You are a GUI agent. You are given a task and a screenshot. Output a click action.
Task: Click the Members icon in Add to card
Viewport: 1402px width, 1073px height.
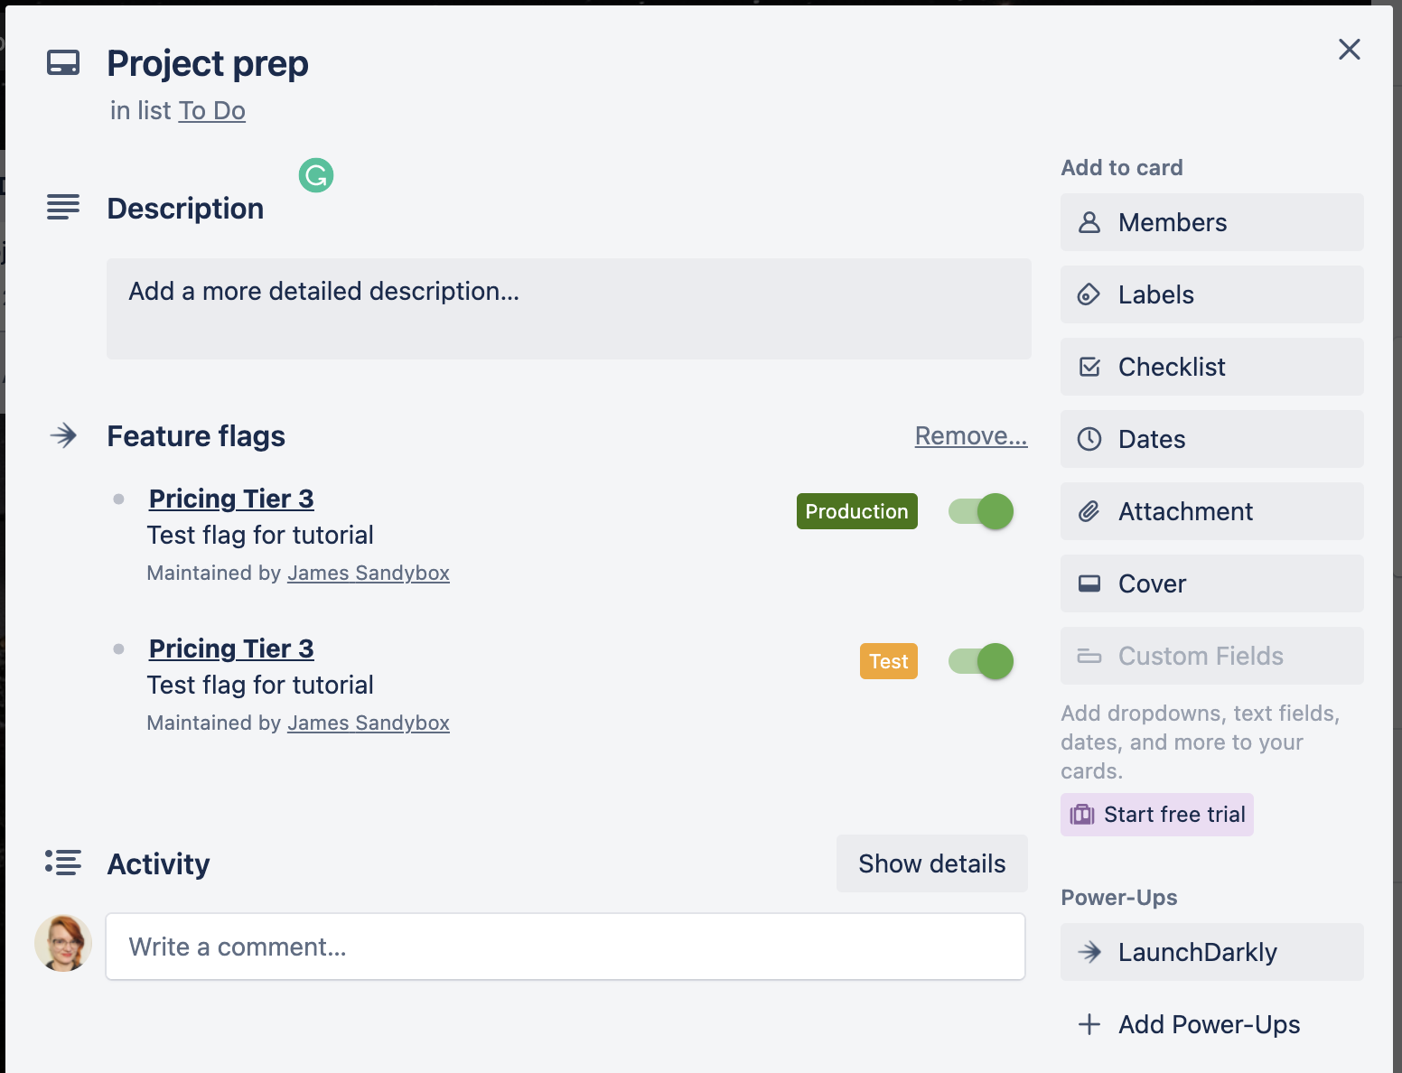point(1089,222)
